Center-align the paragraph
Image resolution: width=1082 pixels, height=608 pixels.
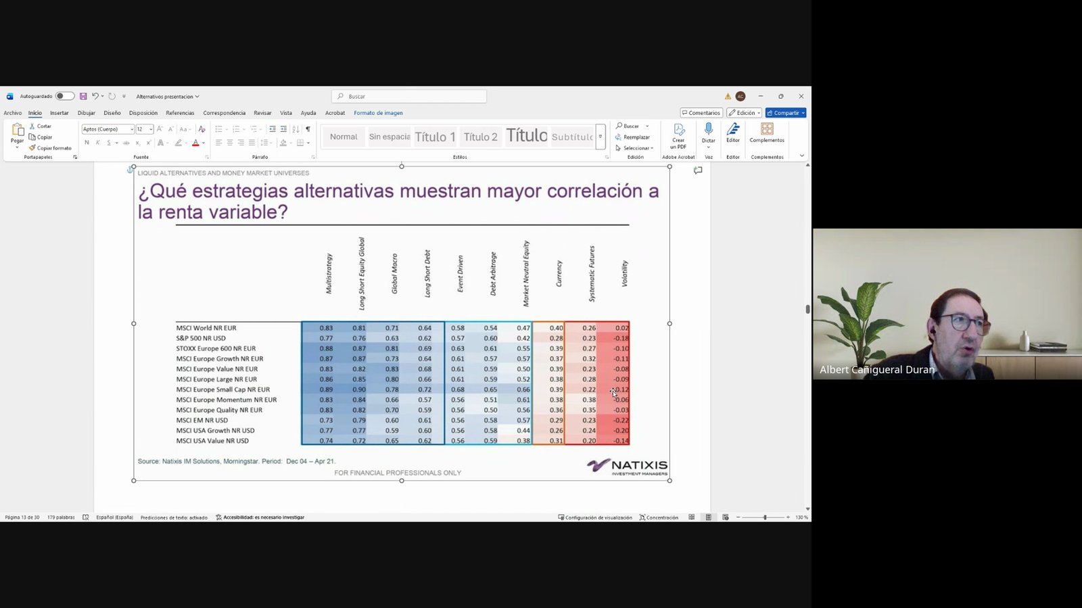230,143
